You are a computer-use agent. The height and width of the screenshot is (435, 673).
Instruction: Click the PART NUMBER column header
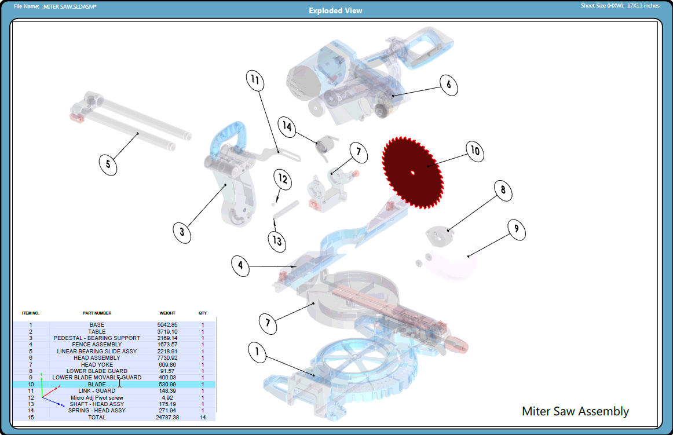pos(97,313)
